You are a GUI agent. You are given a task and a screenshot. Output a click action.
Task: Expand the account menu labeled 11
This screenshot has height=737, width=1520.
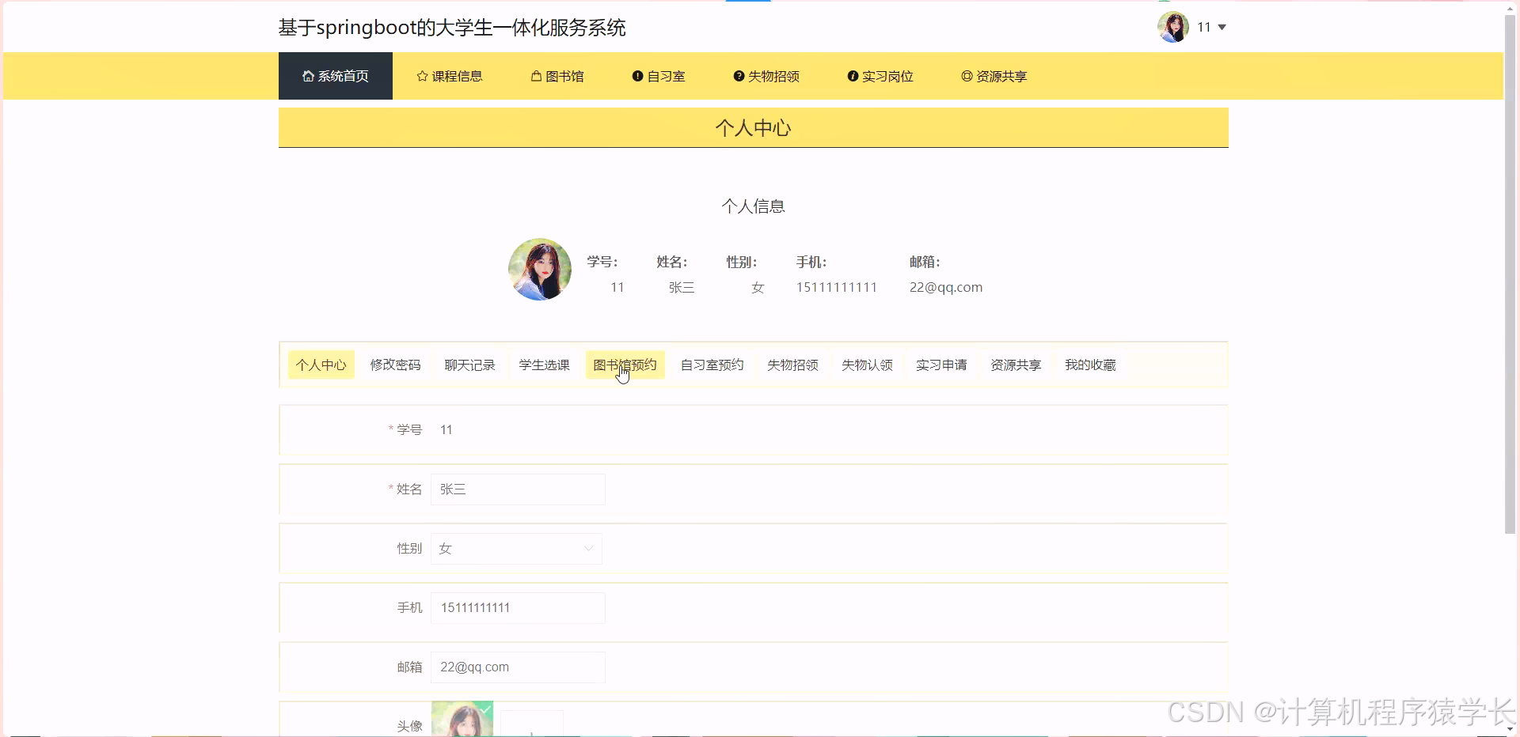pos(1210,26)
